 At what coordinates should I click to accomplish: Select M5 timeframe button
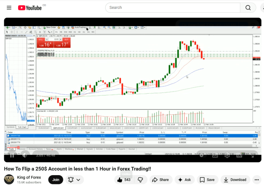coord(61,32)
